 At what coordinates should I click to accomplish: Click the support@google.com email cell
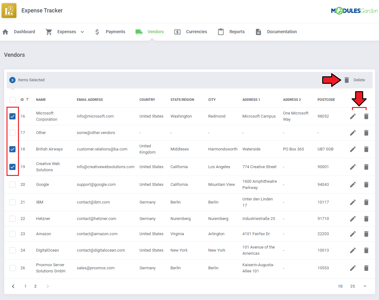click(96, 185)
